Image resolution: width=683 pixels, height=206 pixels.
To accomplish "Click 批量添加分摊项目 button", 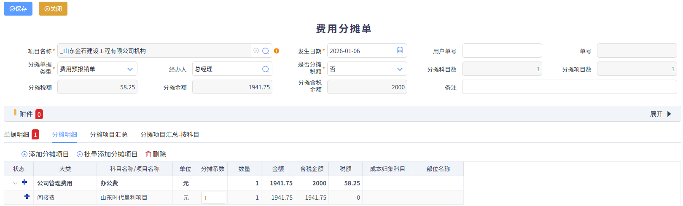I will (x=107, y=154).
